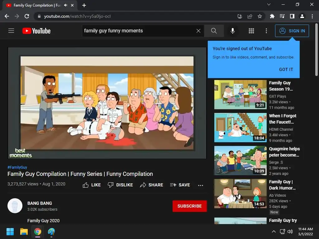
Task: Click the Chrome taskbar icon
Action: (x=38, y=232)
